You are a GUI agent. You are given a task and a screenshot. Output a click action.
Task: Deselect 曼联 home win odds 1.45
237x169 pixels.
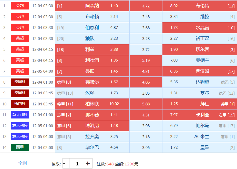(92, 71)
